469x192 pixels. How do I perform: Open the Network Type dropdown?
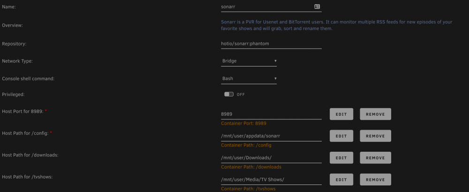click(x=249, y=61)
